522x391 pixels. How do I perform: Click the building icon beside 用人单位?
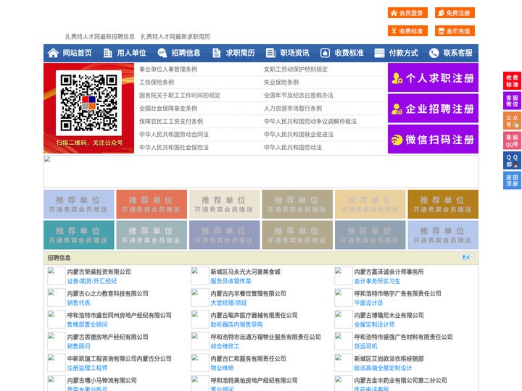pyautogui.click(x=107, y=53)
